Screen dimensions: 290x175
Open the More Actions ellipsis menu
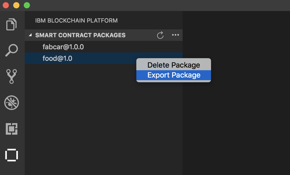click(175, 35)
